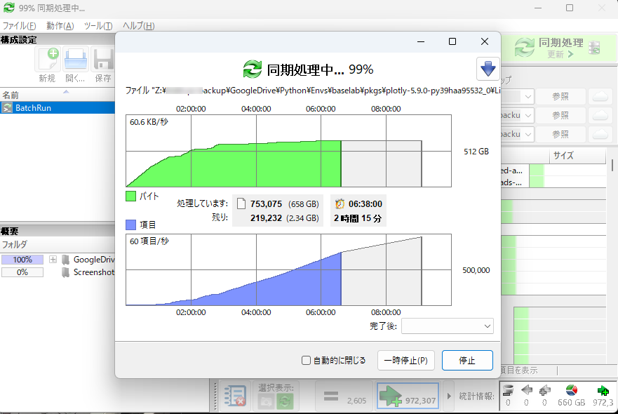The image size is (618, 414).
Task: Expand the statistics panel arrow beside 統計情報
Action: click(x=446, y=396)
